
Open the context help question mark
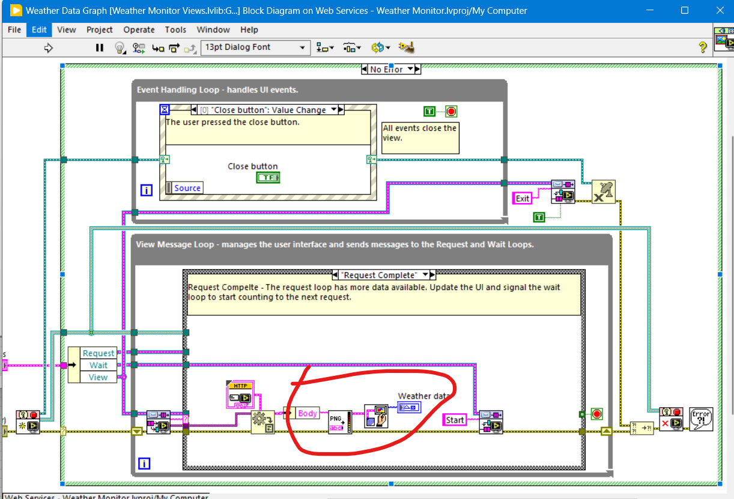[x=702, y=48]
